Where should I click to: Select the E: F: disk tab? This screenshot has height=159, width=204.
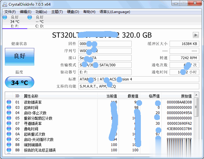[x=15, y=22]
